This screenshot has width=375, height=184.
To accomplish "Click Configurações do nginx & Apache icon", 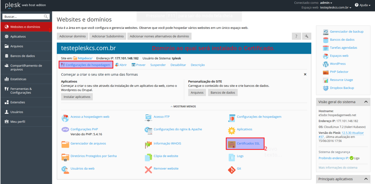I will (x=149, y=130).
